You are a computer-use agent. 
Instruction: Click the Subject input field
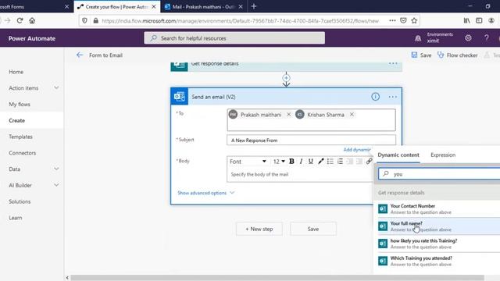(311, 140)
